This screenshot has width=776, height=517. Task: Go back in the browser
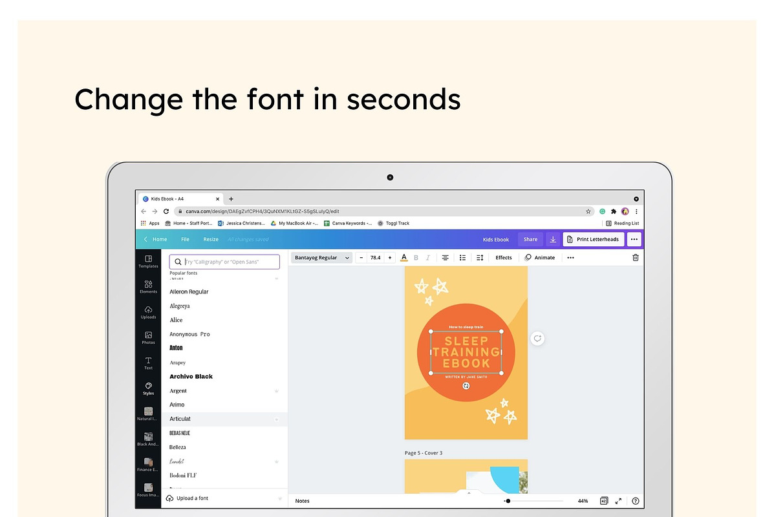click(x=144, y=211)
